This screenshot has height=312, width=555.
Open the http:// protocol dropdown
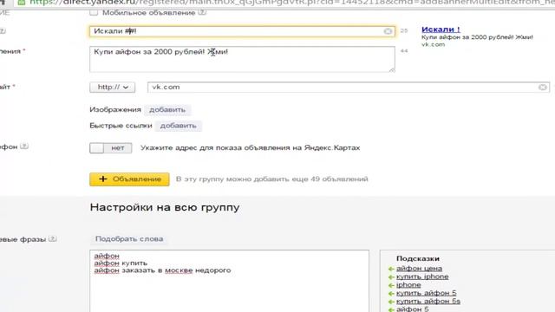click(112, 87)
